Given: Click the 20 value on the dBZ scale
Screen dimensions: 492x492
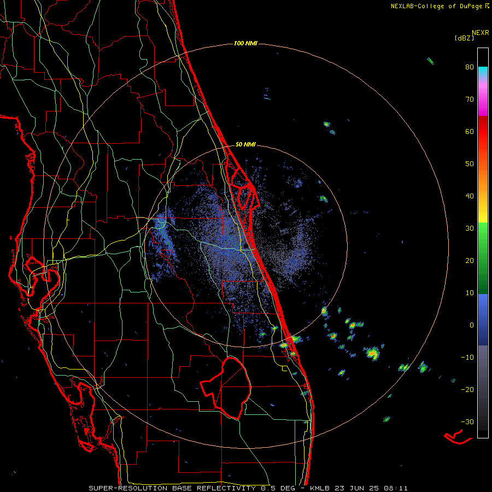Looking at the screenshot, I should (x=470, y=261).
